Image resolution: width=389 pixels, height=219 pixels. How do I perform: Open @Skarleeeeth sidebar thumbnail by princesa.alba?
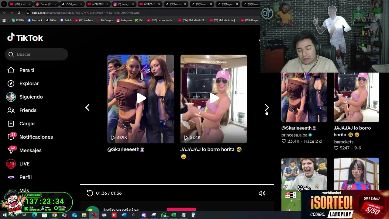[304, 97]
